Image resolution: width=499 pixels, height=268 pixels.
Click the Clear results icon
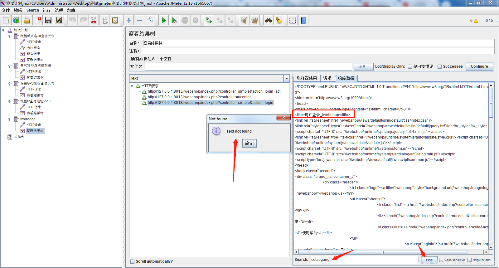[x=244, y=21]
